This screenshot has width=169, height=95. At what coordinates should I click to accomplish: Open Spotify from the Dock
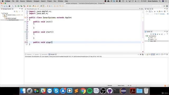point(90,91)
